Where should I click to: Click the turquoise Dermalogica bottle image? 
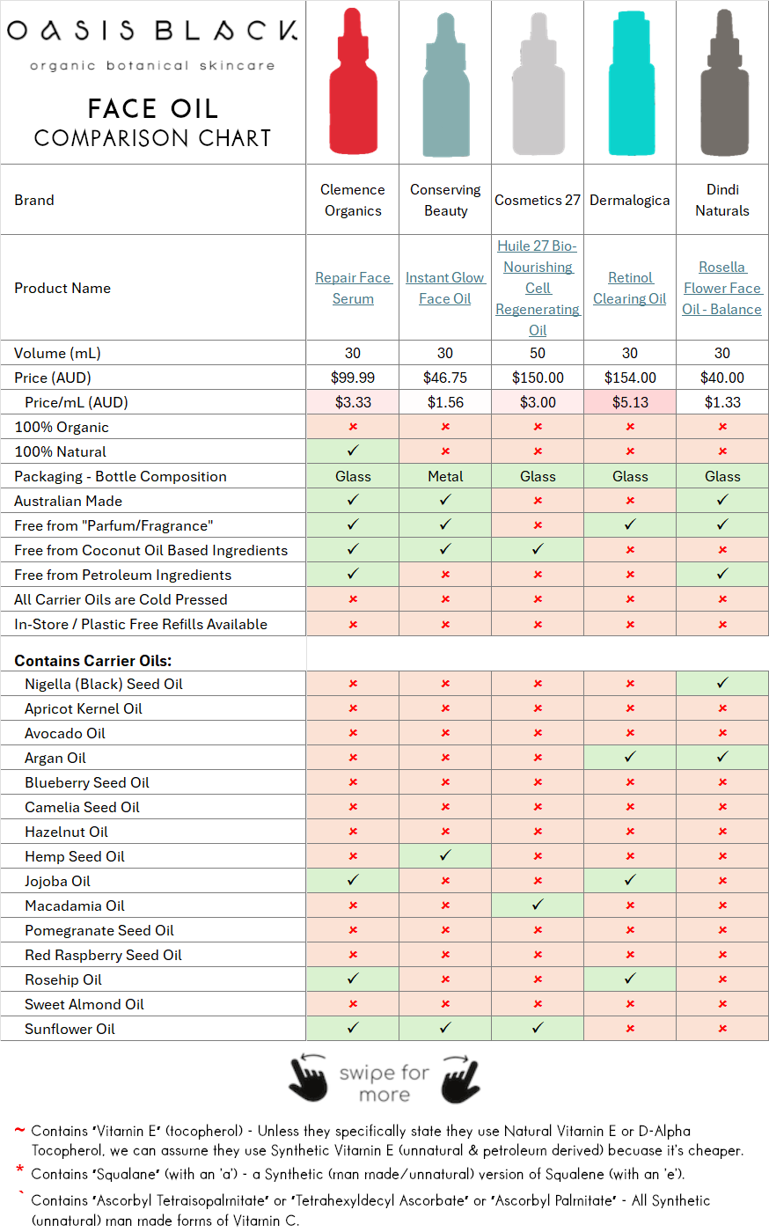tap(631, 83)
